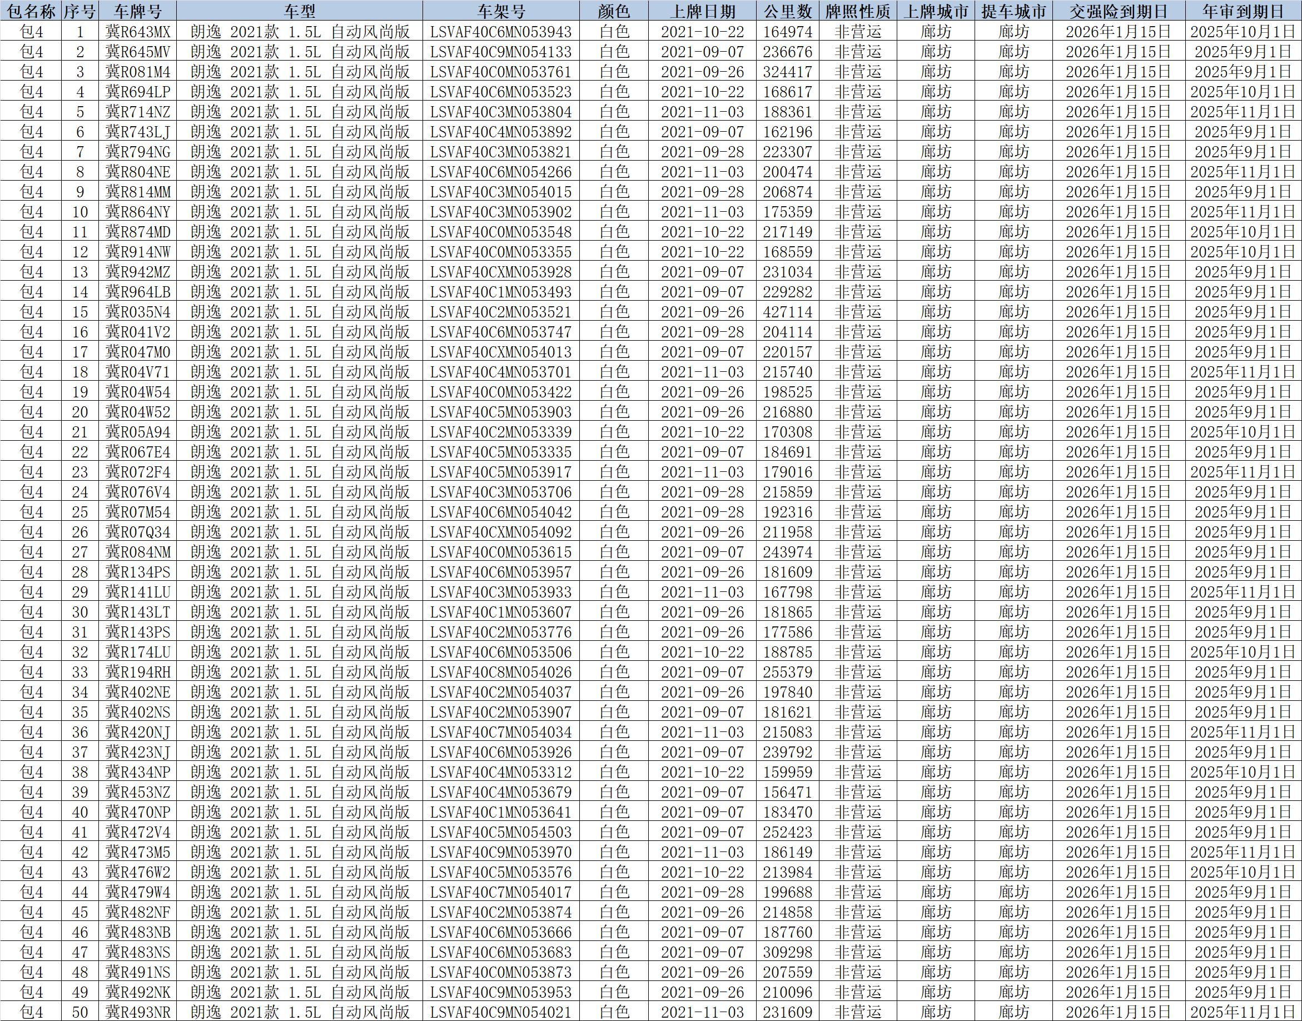Click plate cell 冀R134PS
The image size is (1302, 1021).
tap(138, 572)
